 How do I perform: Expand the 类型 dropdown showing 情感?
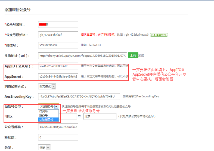click(44, 147)
